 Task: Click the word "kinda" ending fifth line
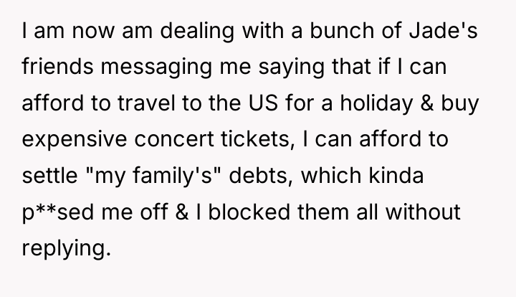[x=396, y=175]
